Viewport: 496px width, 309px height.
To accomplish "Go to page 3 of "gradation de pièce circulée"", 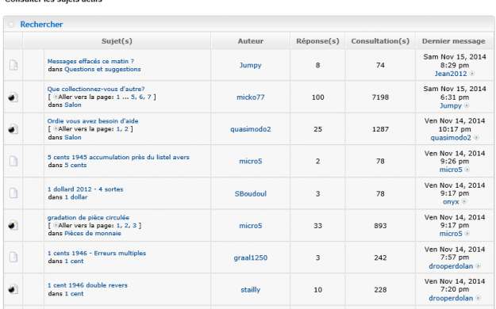I will (x=134, y=225).
